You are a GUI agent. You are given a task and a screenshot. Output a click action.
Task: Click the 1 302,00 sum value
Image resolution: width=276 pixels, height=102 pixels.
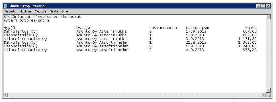(x=247, y=42)
